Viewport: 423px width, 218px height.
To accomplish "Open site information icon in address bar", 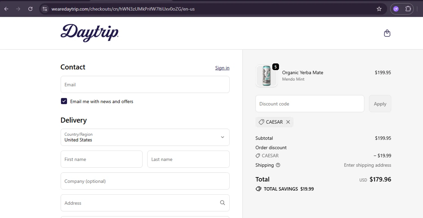I will (x=45, y=9).
